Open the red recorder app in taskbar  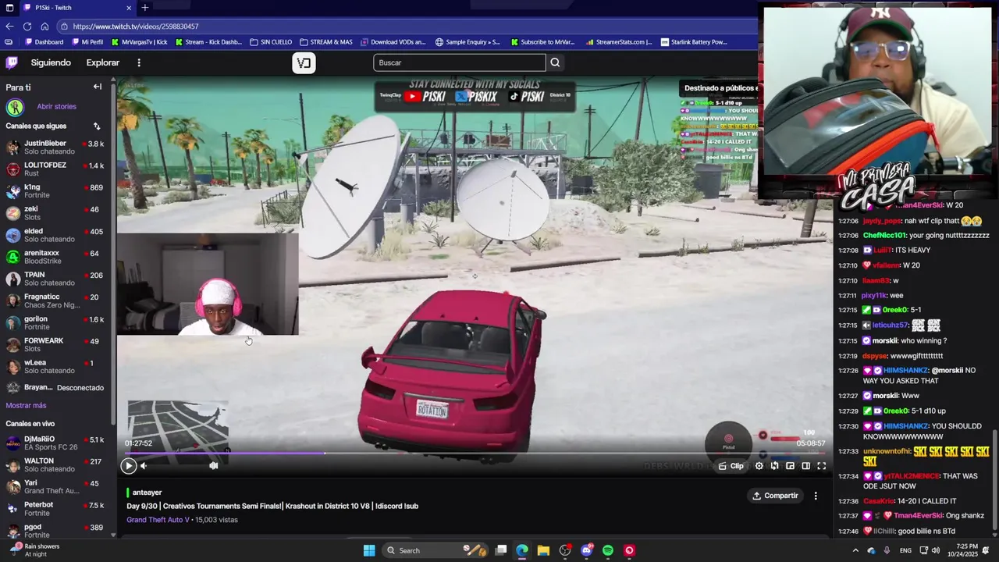tap(629, 551)
